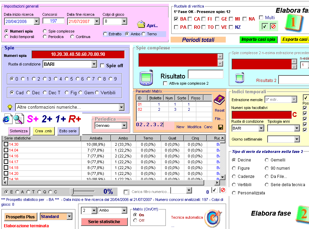Save Matrix parameters with floppy disk icon
The width and height of the screenshot is (309, 229).
(221, 127)
